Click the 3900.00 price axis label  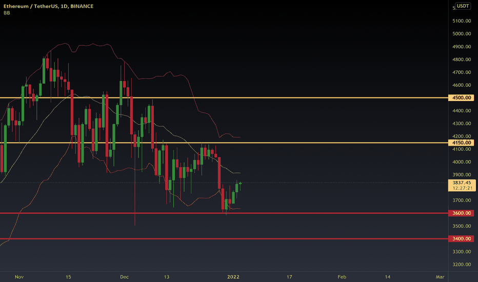[462, 175]
